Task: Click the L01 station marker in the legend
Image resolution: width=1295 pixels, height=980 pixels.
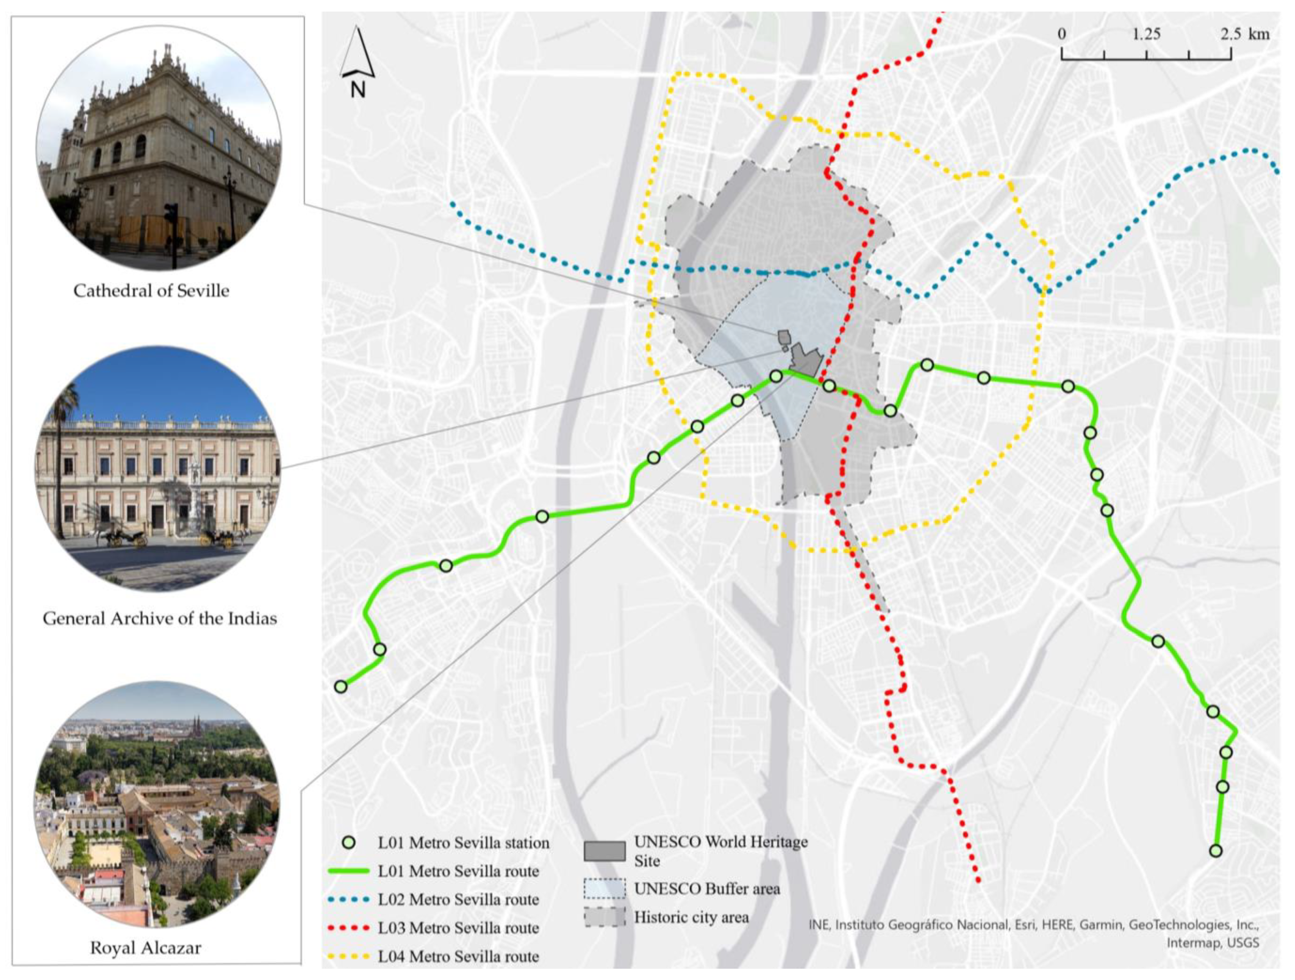Action: [349, 843]
